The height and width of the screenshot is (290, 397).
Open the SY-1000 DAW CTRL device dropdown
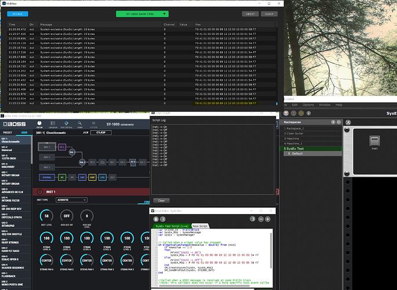point(143,14)
